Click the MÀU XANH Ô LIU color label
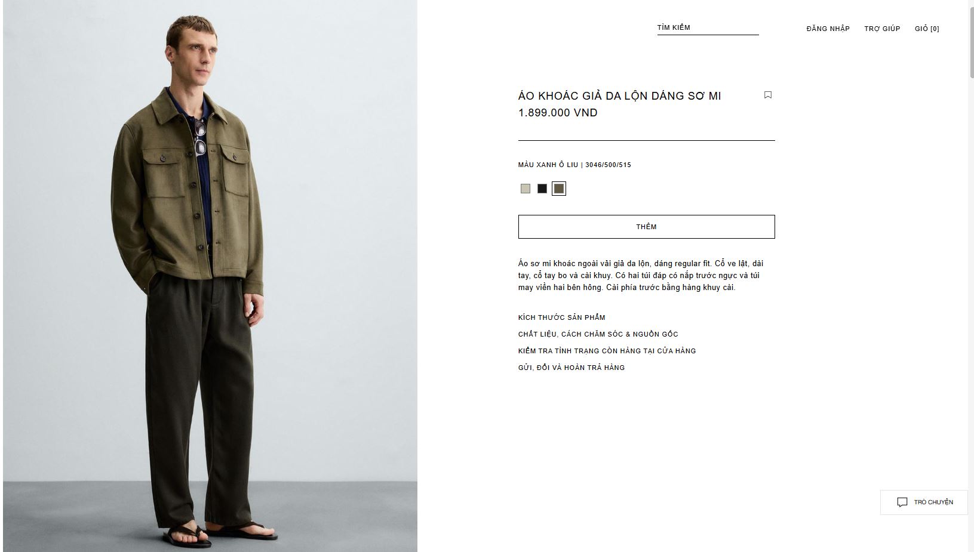This screenshot has width=974, height=552. coord(548,165)
